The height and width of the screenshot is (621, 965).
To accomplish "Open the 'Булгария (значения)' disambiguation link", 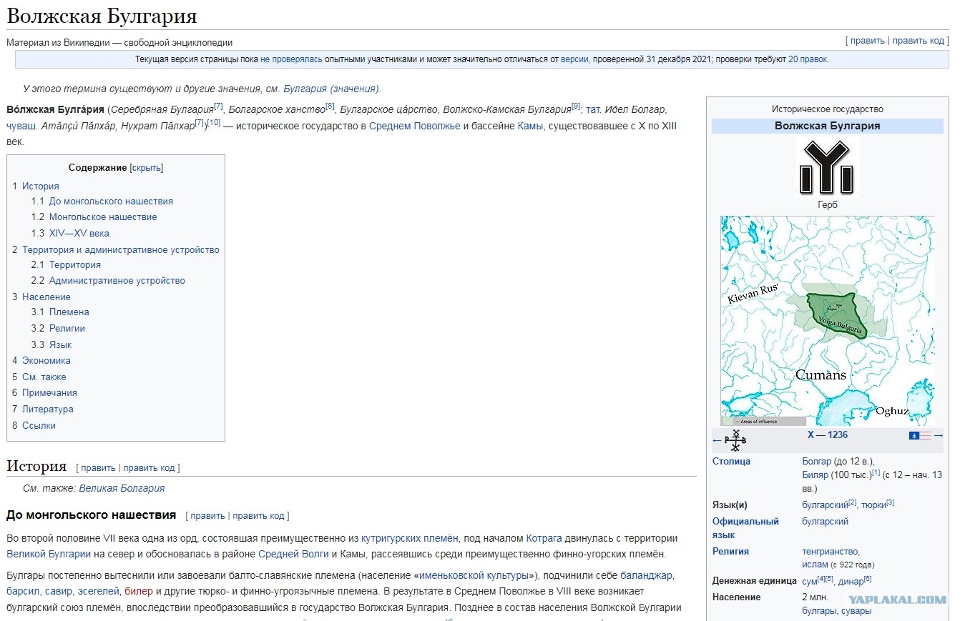I will coord(331,89).
